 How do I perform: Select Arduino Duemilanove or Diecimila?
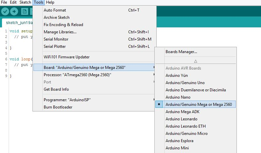click(x=195, y=90)
